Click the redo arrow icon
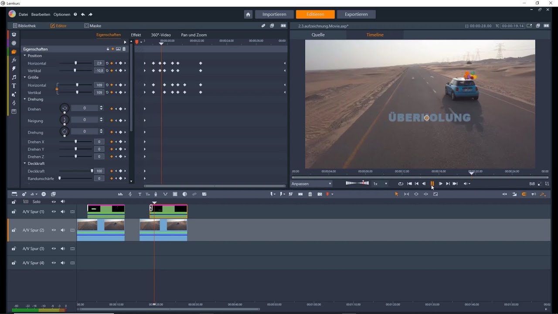558x314 pixels. pos(90,14)
